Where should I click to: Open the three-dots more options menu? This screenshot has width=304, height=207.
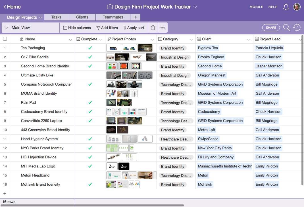[x=163, y=28]
